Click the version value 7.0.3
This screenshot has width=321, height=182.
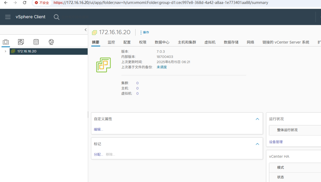point(161,52)
